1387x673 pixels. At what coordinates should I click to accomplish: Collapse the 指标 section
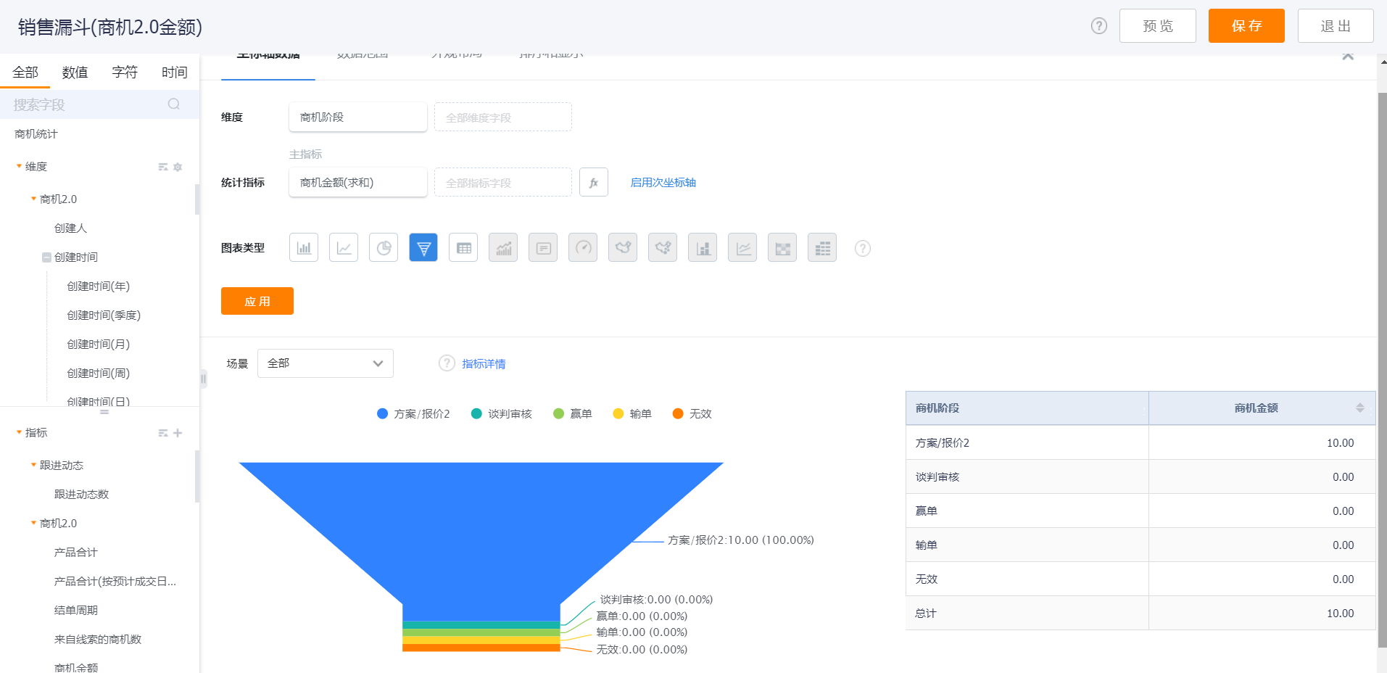point(19,432)
